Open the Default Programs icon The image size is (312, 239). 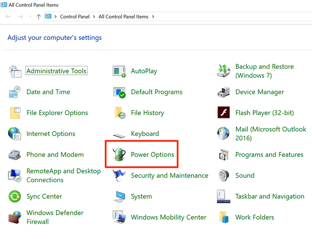click(119, 92)
